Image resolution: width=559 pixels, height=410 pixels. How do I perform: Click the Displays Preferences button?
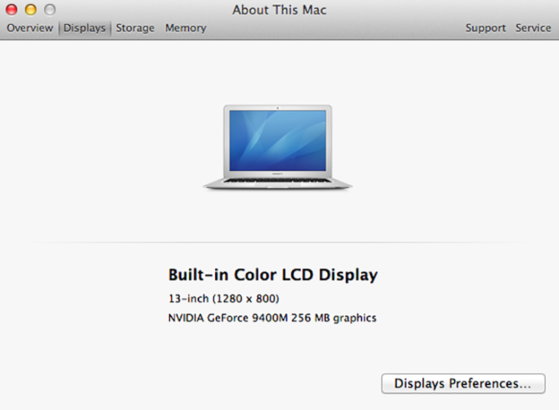coord(463,383)
